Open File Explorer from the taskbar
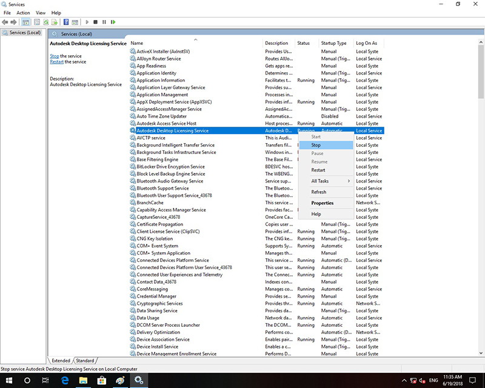485x388 pixels. tap(83, 380)
